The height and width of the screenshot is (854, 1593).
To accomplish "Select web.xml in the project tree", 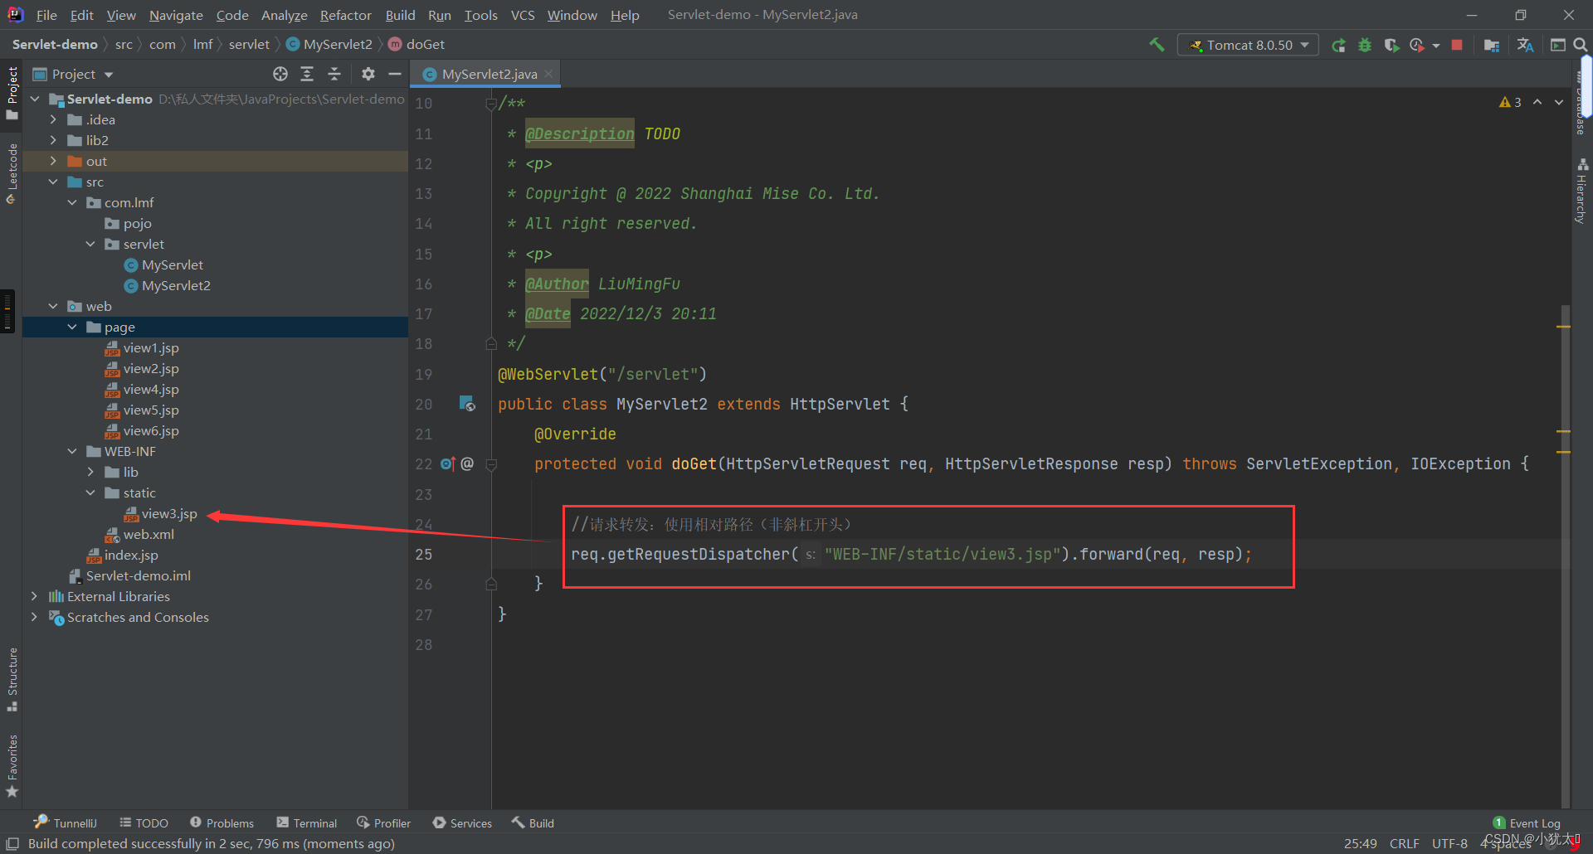I will (149, 534).
